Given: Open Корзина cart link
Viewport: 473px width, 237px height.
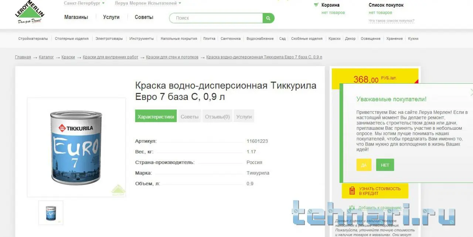Looking at the screenshot, I should [x=330, y=5].
